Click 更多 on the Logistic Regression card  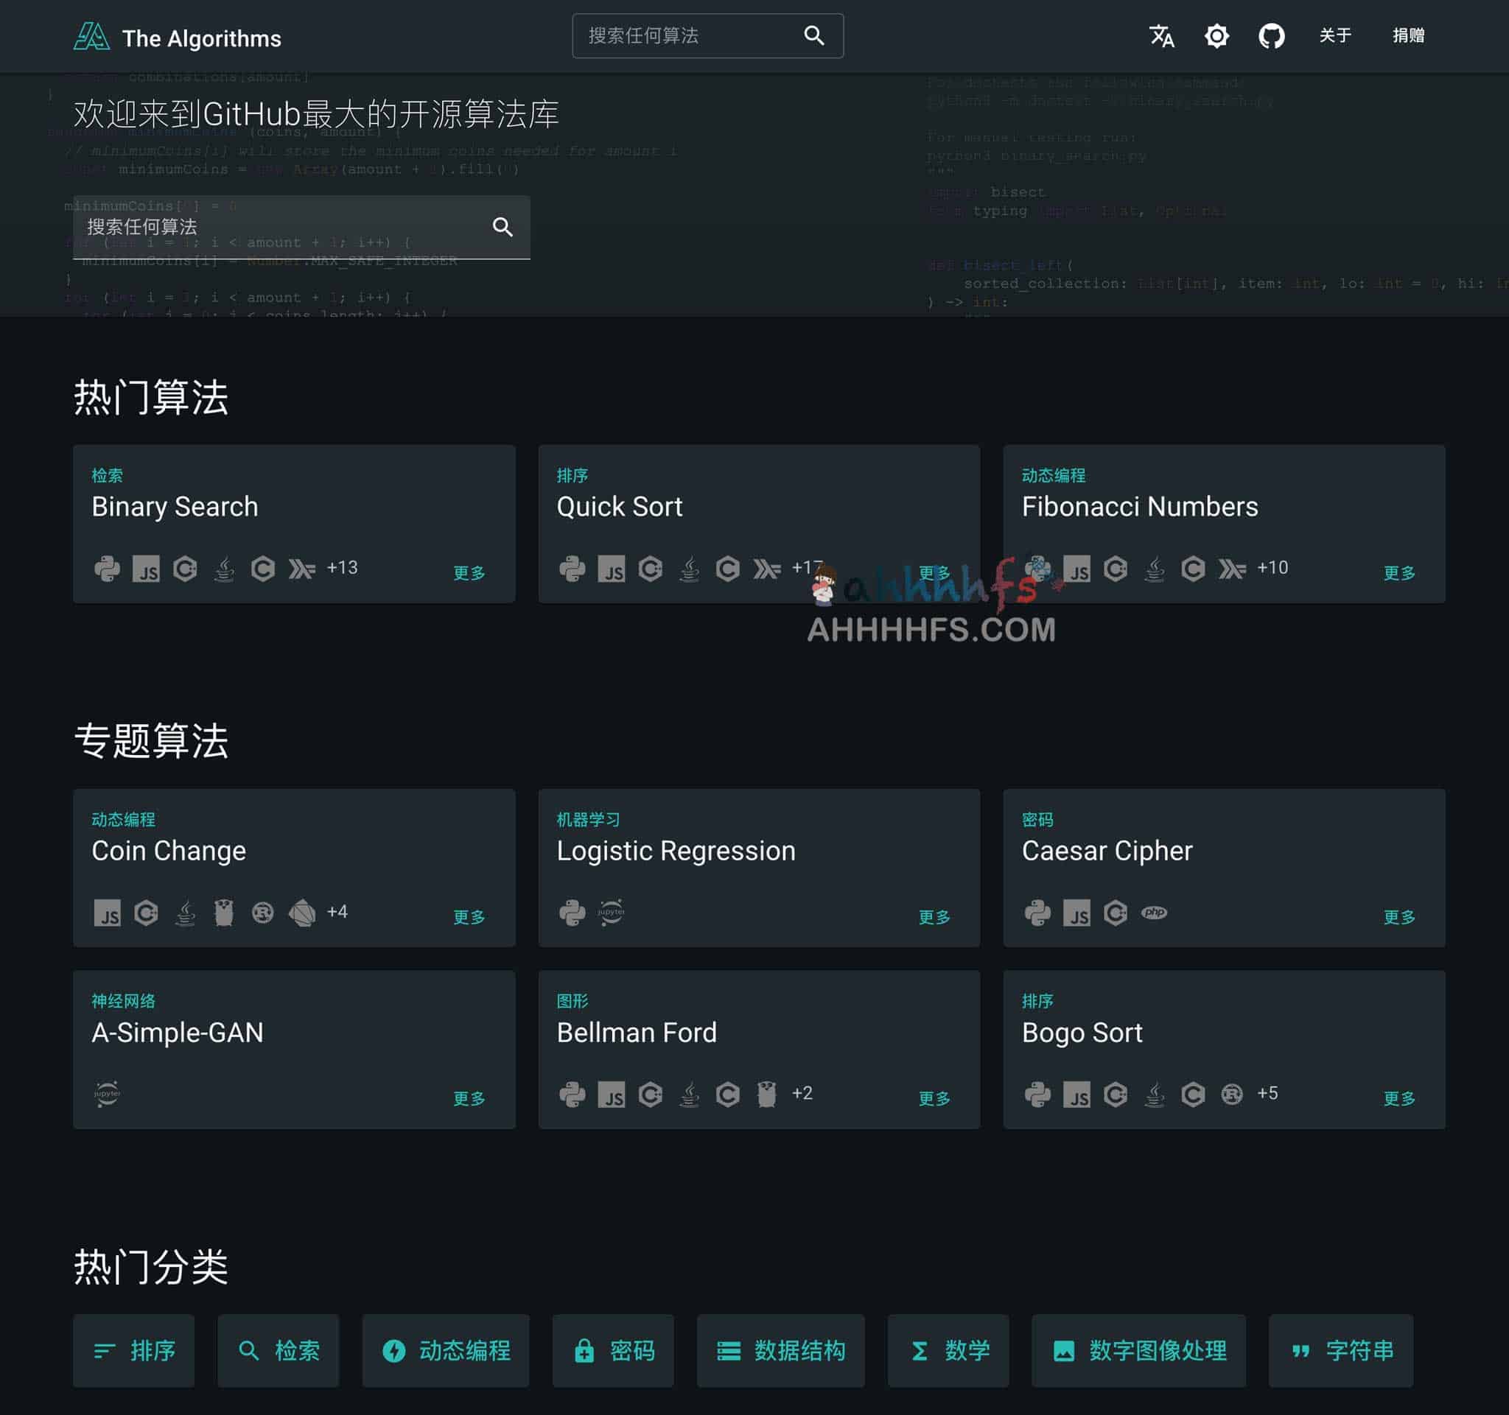tap(934, 916)
